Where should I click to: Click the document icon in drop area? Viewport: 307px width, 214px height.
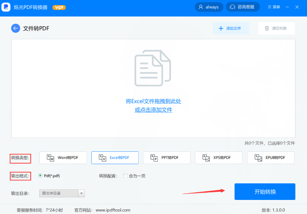pyautogui.click(x=153, y=69)
